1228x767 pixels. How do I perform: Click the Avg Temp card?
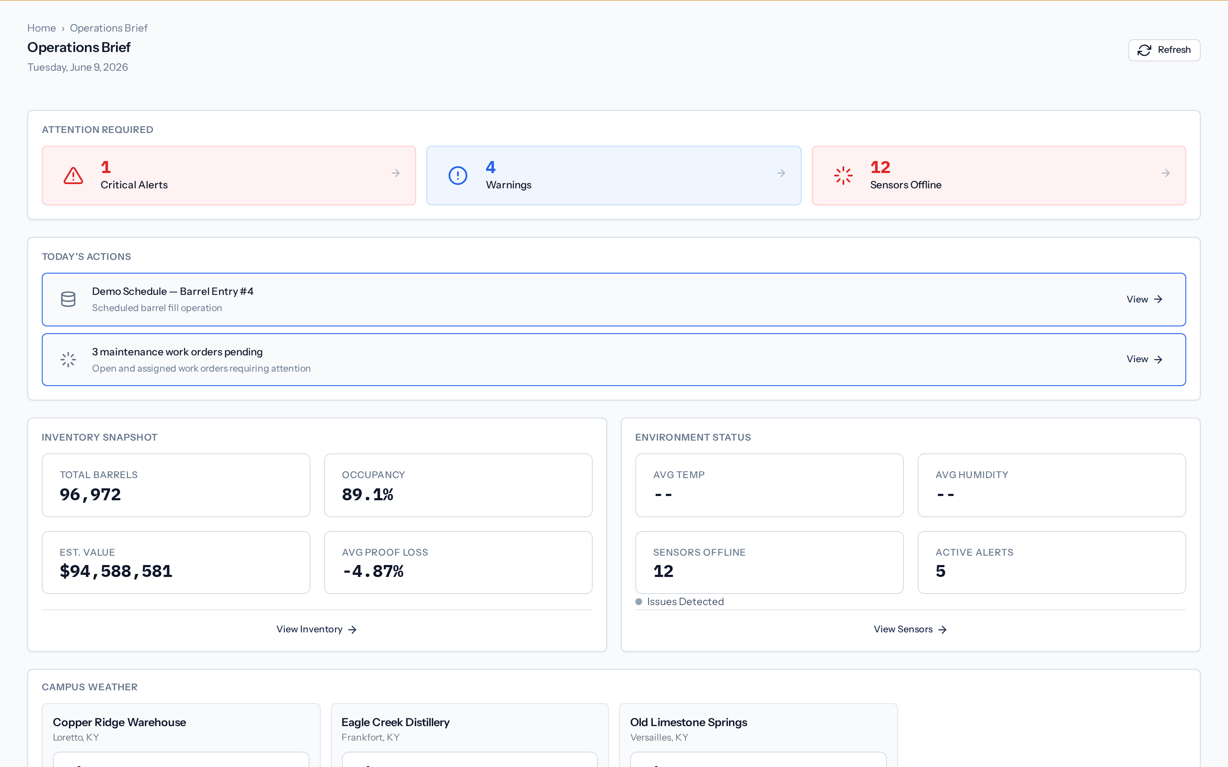click(769, 485)
